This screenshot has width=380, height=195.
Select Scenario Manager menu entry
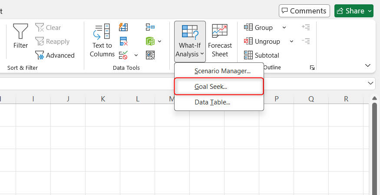(219, 71)
